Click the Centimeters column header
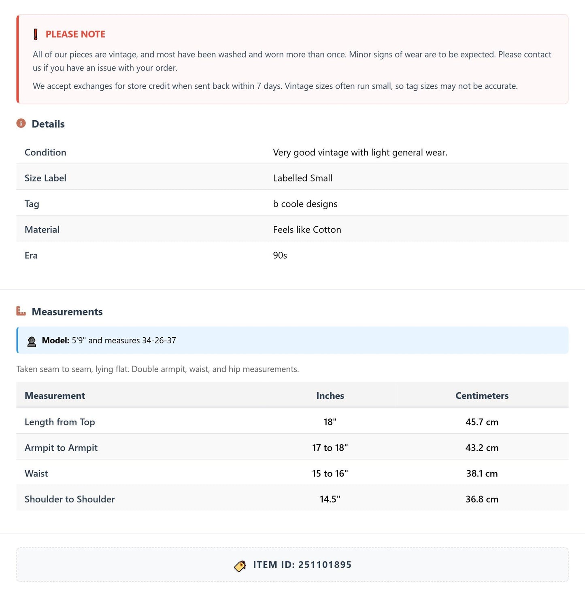The image size is (585, 596). pos(482,396)
